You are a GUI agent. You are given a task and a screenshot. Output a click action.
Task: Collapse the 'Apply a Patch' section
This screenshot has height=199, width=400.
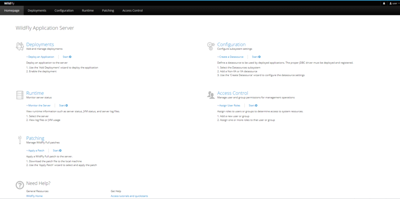pos(35,150)
